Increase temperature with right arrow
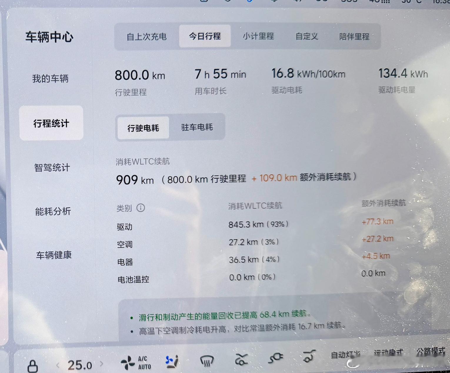This screenshot has height=373, width=450. coord(101,364)
